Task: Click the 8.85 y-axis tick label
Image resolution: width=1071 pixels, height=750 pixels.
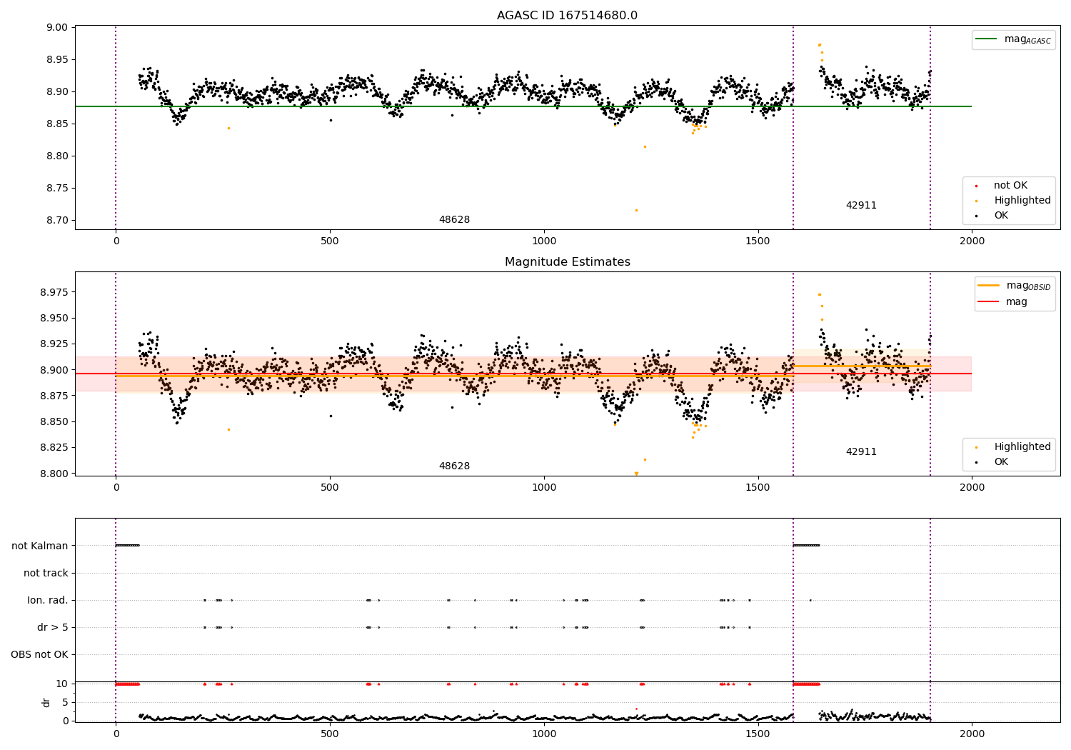Action: point(58,124)
